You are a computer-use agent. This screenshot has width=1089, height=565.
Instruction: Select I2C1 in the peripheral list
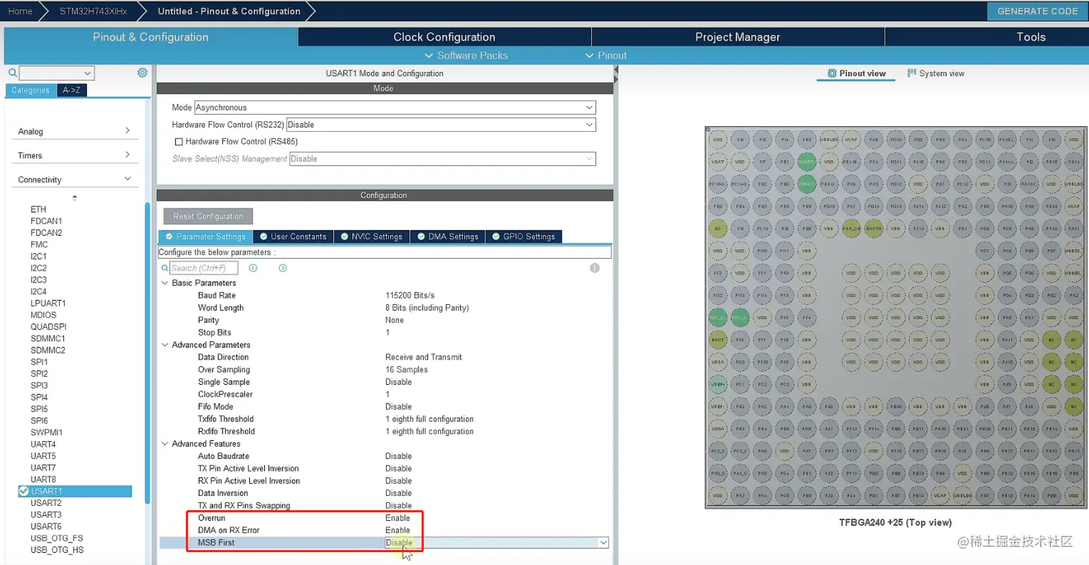pos(39,256)
